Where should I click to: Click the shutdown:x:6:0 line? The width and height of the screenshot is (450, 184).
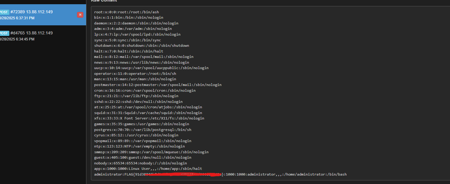(141, 46)
